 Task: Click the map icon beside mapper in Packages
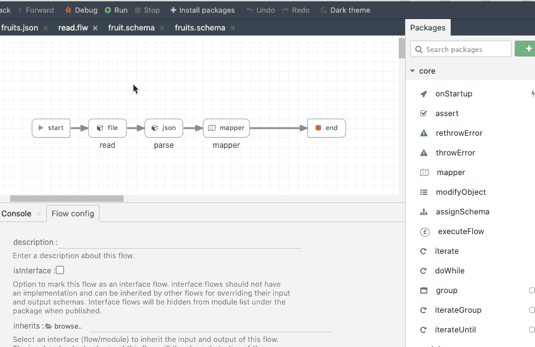coord(424,173)
